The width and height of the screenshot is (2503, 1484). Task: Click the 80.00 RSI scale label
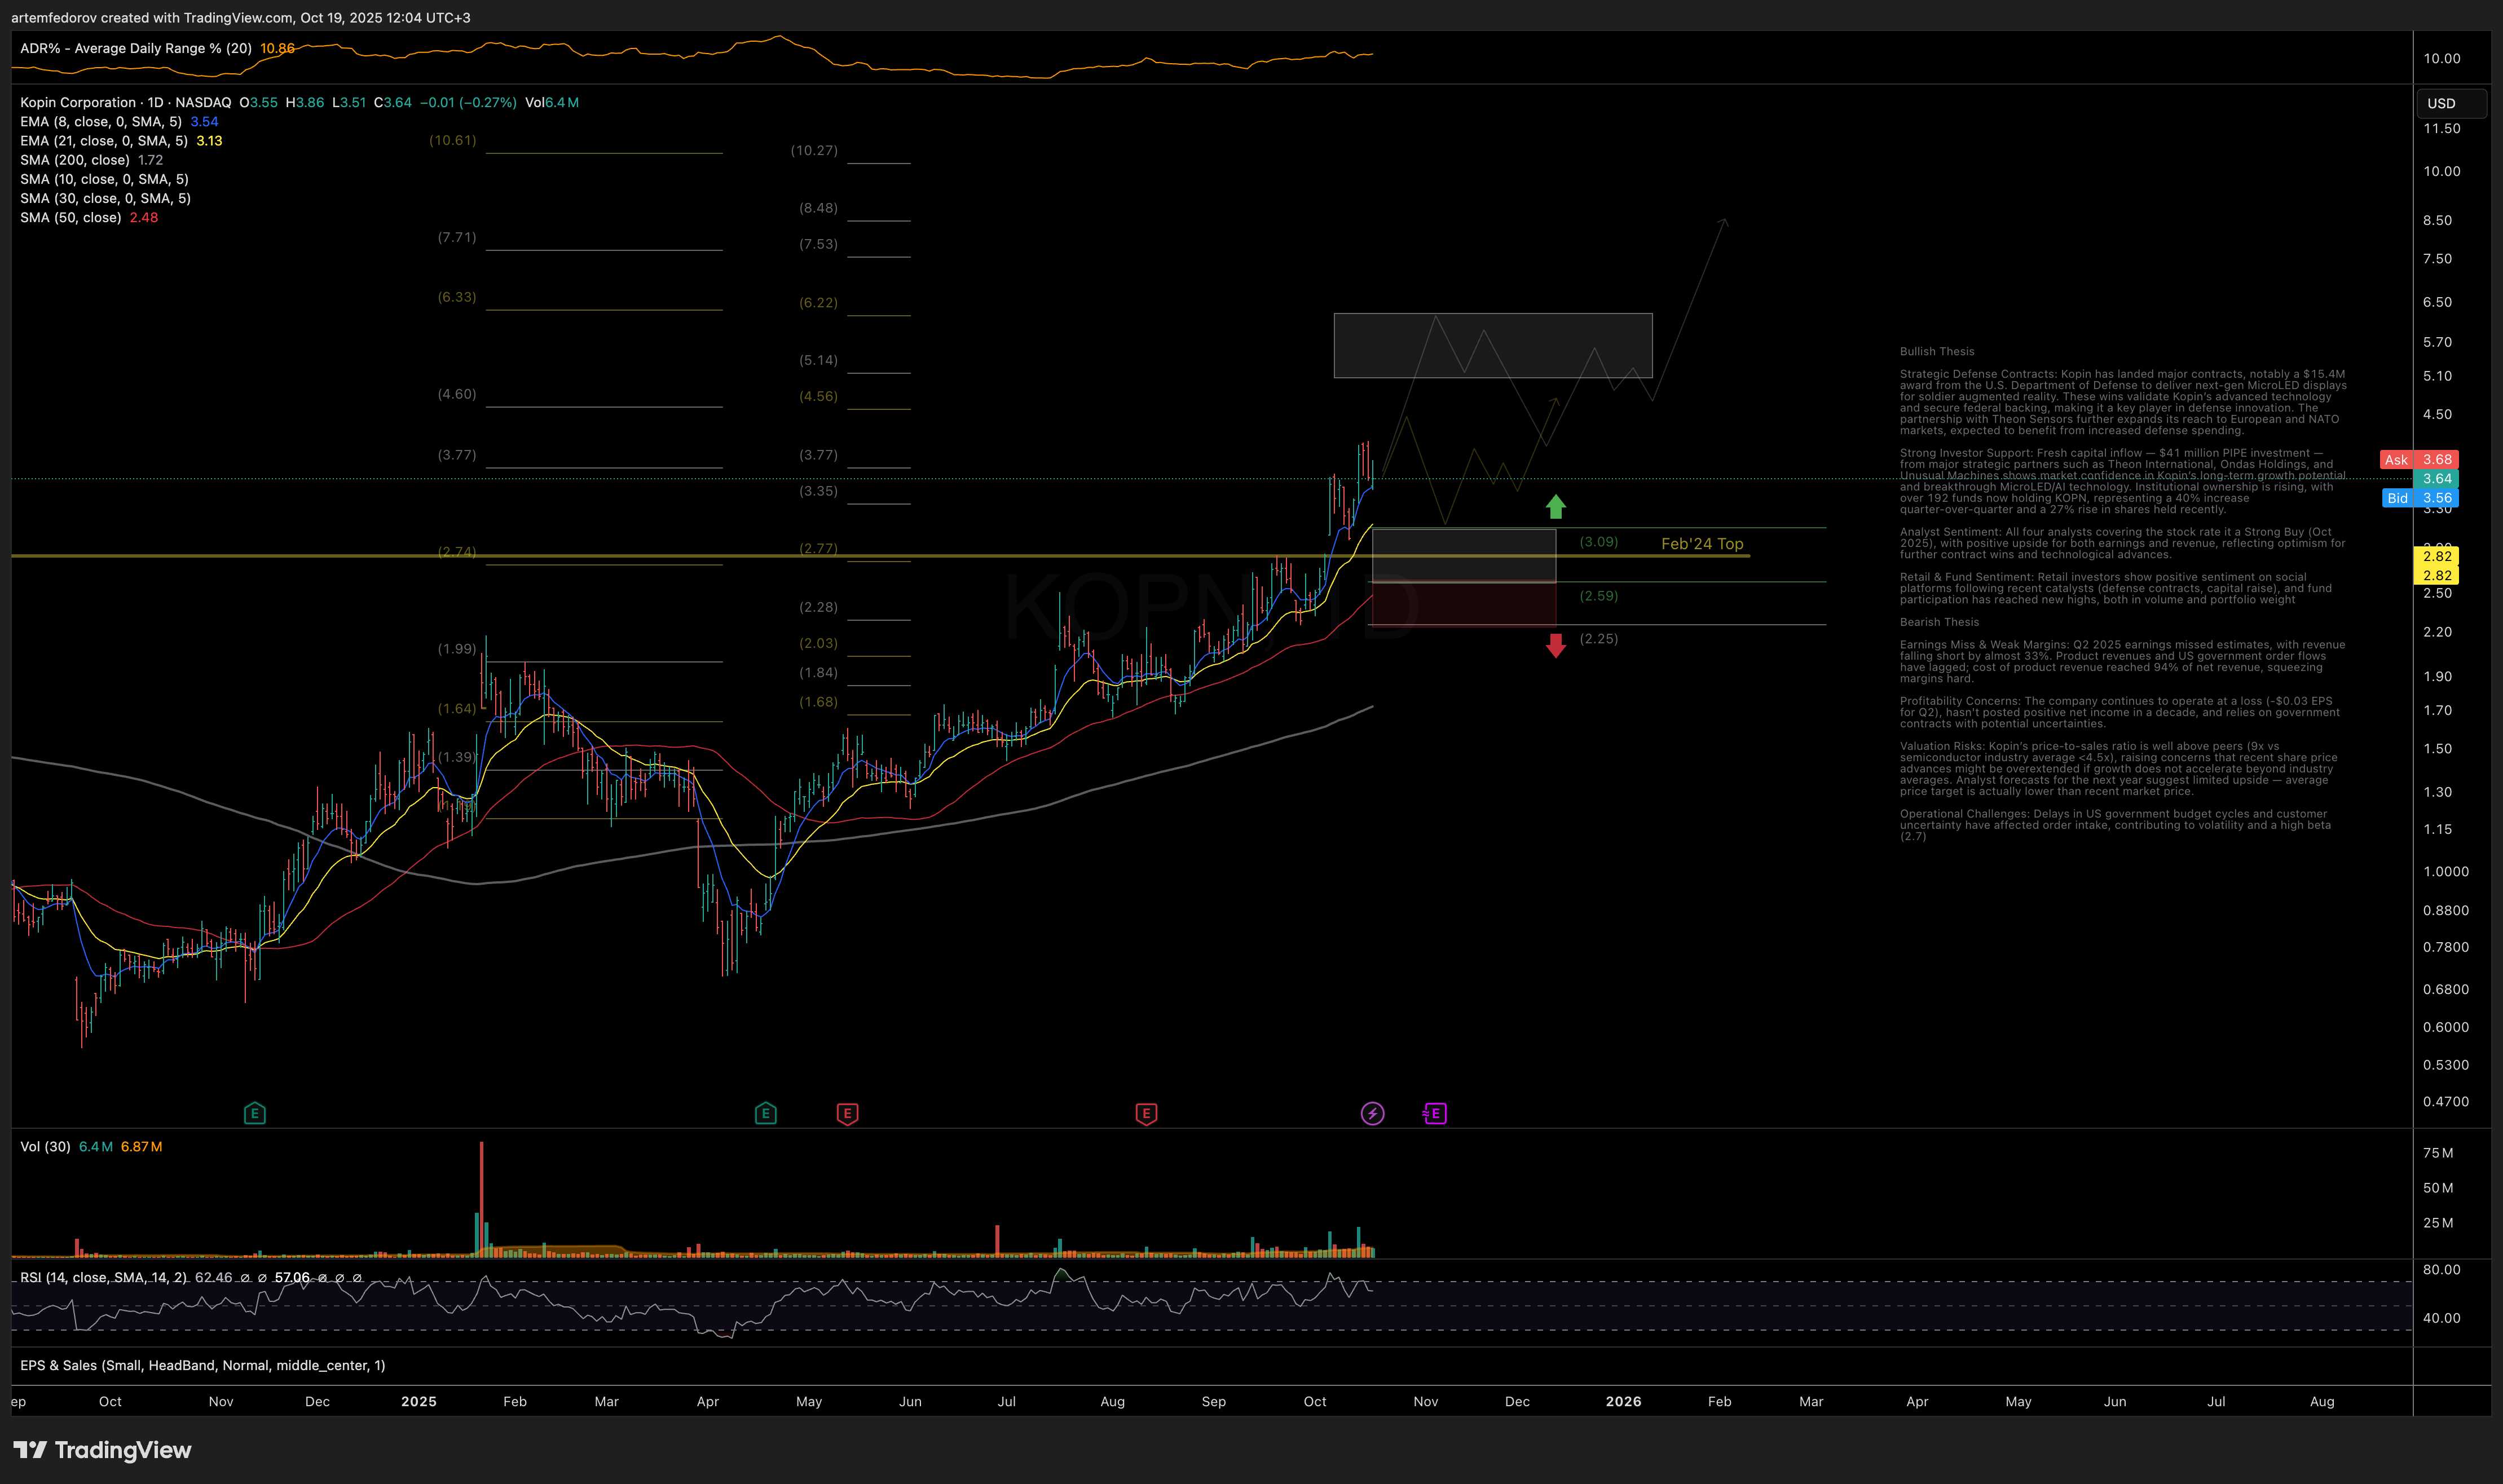[2441, 1270]
